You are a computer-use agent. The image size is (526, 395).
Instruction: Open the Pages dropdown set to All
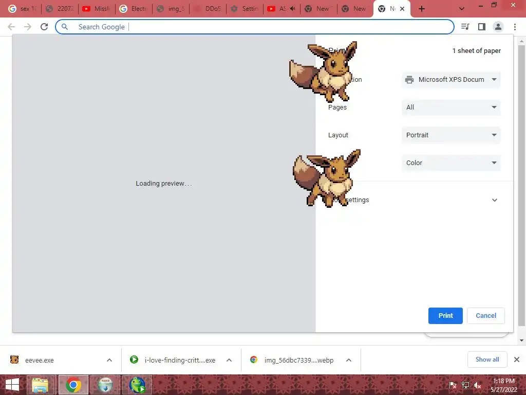point(451,107)
